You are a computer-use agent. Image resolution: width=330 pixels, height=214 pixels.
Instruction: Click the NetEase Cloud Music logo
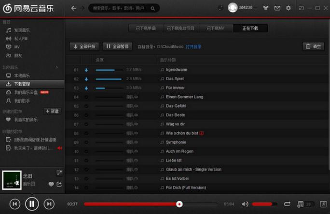click(28, 8)
